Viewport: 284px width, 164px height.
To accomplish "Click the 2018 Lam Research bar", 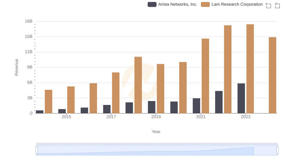I will point(138,85).
